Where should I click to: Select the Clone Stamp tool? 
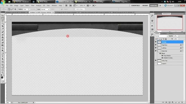click(x=3, y=37)
